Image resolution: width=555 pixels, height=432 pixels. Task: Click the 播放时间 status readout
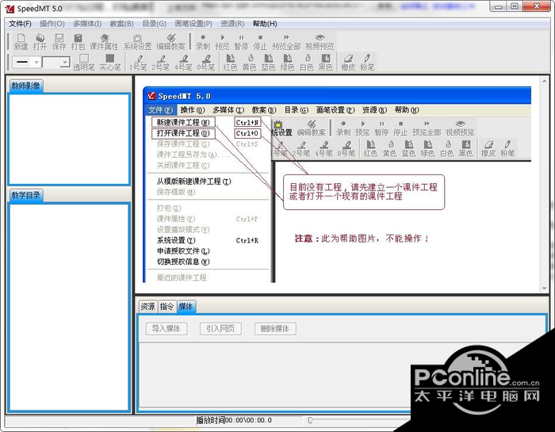[234, 420]
